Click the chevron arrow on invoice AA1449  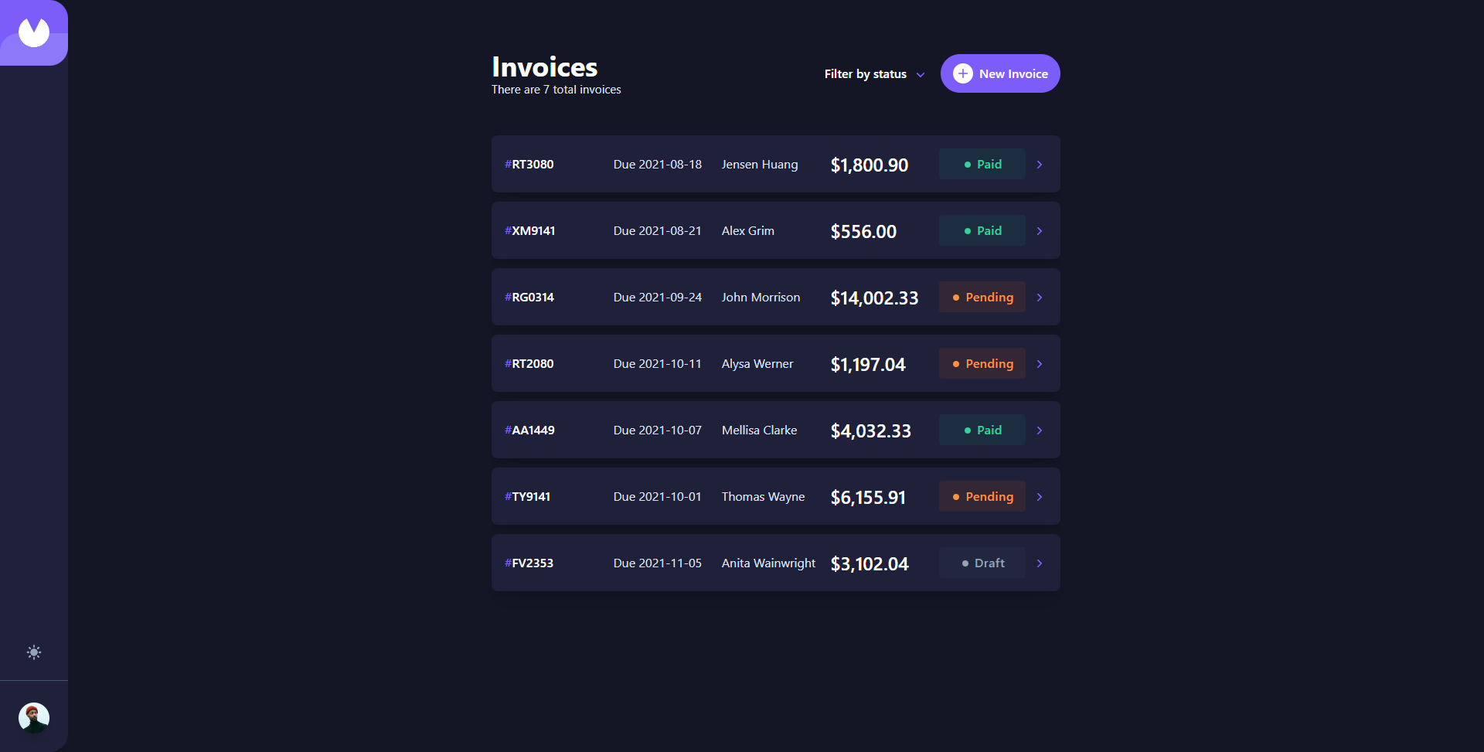(x=1040, y=430)
